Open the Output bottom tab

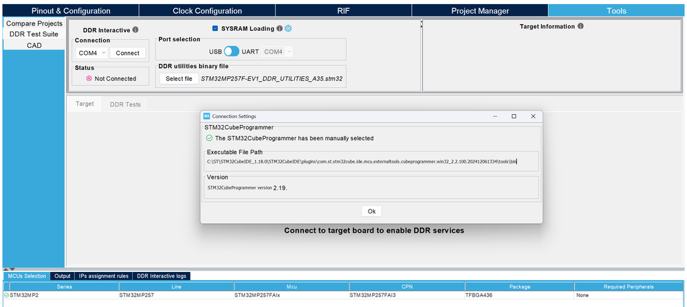pos(62,276)
